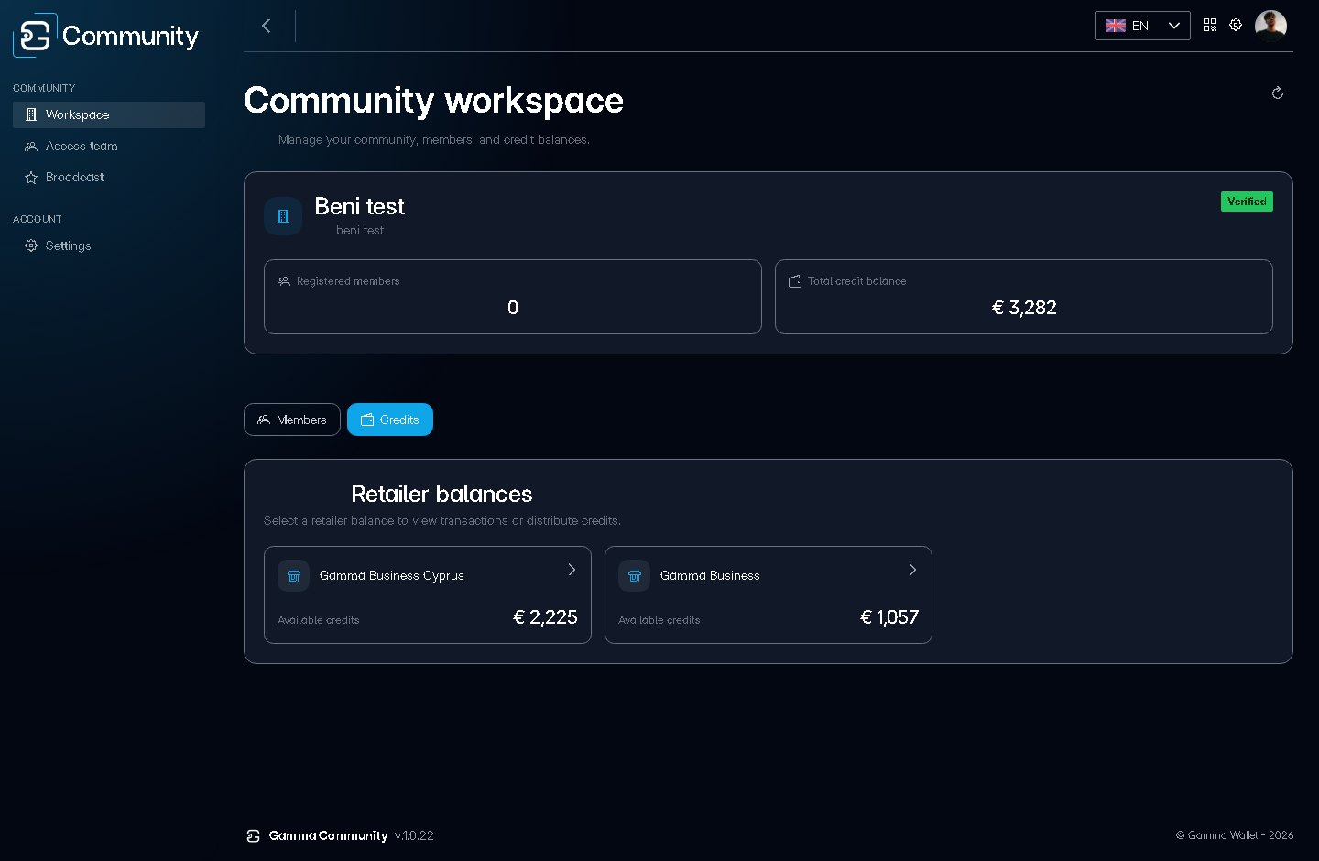Image resolution: width=1319 pixels, height=861 pixels.
Task: Click the Gamma Wallet - 2026 copyright text
Action: coord(1235,835)
